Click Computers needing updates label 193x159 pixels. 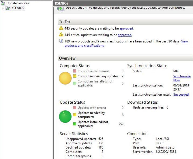tap(98, 76)
